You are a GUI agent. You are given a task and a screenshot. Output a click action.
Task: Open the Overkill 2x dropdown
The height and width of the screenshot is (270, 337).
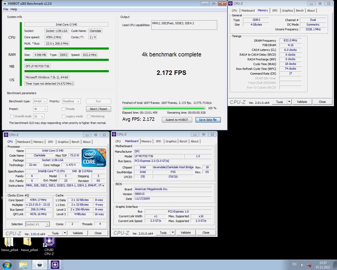click(39, 116)
